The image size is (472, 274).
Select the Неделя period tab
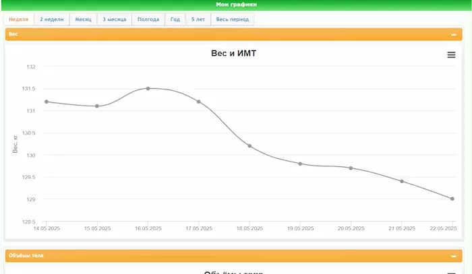19,20
